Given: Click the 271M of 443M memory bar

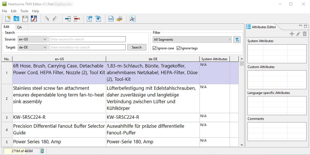Looking at the screenshot, I should (22, 151).
